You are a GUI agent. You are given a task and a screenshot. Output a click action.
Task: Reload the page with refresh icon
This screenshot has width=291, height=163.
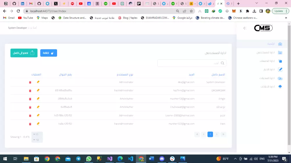click(x=18, y=11)
